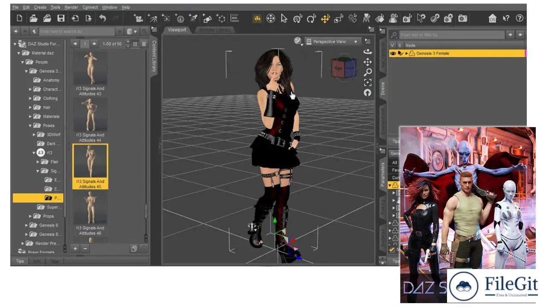Open the Connect menu

point(90,7)
